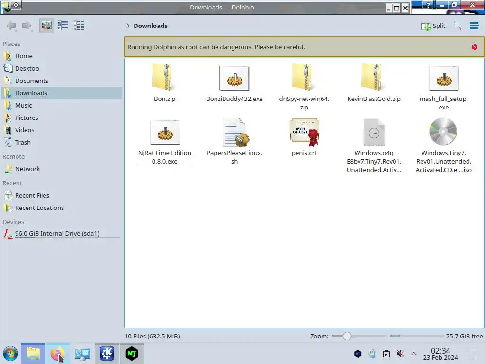The width and height of the screenshot is (485, 364).
Task: Click the pin icon in title bar
Action: point(17,5)
